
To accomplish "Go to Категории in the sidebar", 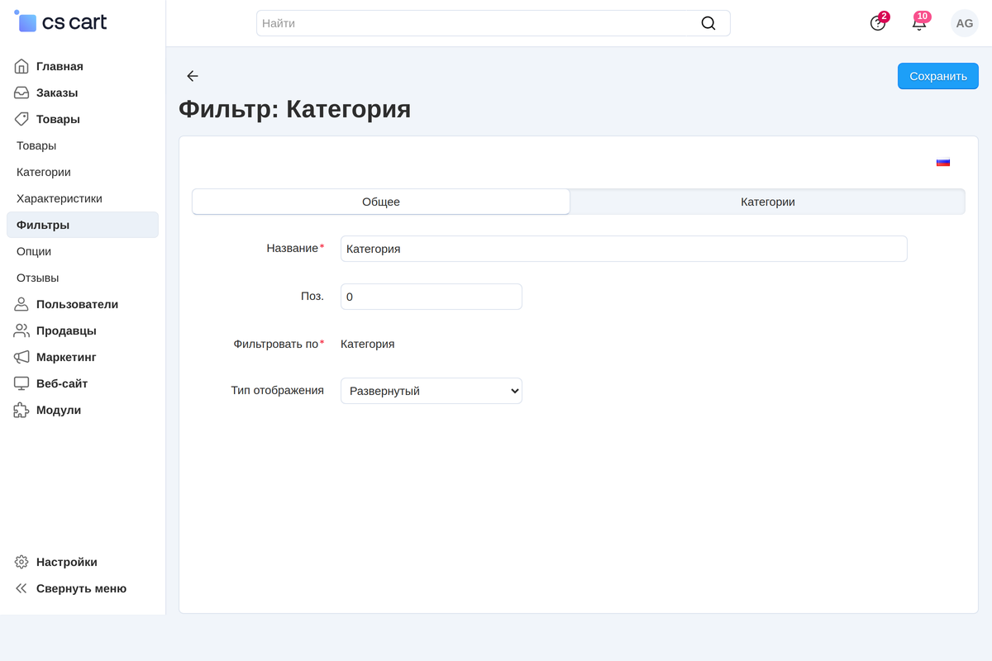I will 44,172.
